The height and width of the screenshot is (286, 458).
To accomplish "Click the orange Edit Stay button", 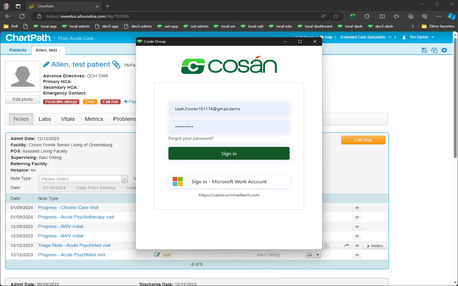I will coord(363,140).
